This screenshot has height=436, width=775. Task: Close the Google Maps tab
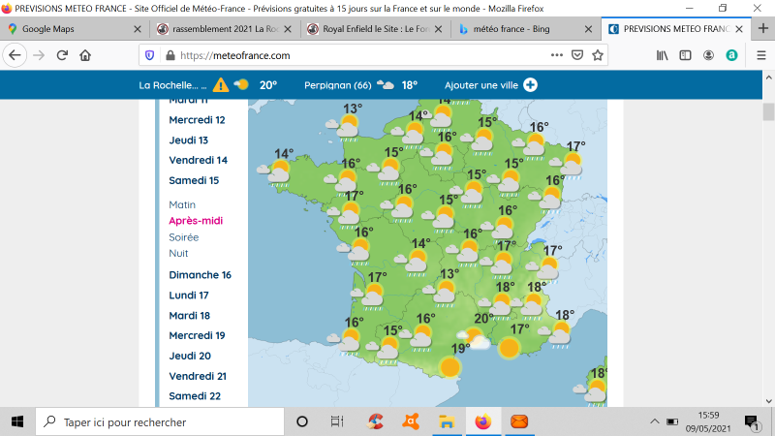tap(138, 29)
